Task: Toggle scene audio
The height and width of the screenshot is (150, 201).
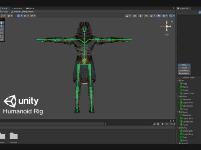Action: (146, 16)
